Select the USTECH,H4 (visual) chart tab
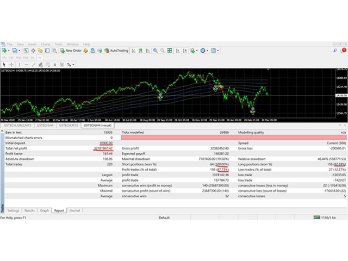 tap(97, 126)
